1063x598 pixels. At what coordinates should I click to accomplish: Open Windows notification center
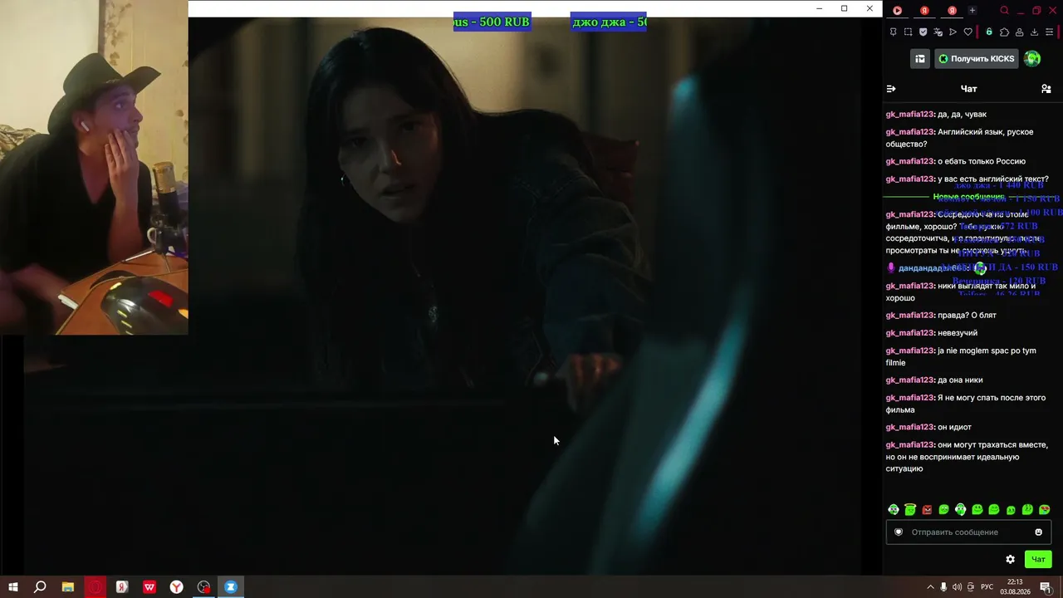coord(1046,587)
